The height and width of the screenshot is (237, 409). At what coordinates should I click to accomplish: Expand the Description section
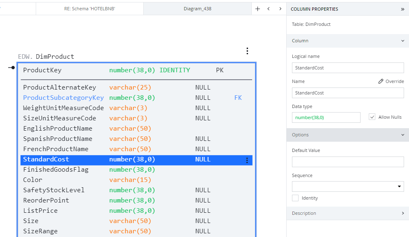pyautogui.click(x=402, y=213)
